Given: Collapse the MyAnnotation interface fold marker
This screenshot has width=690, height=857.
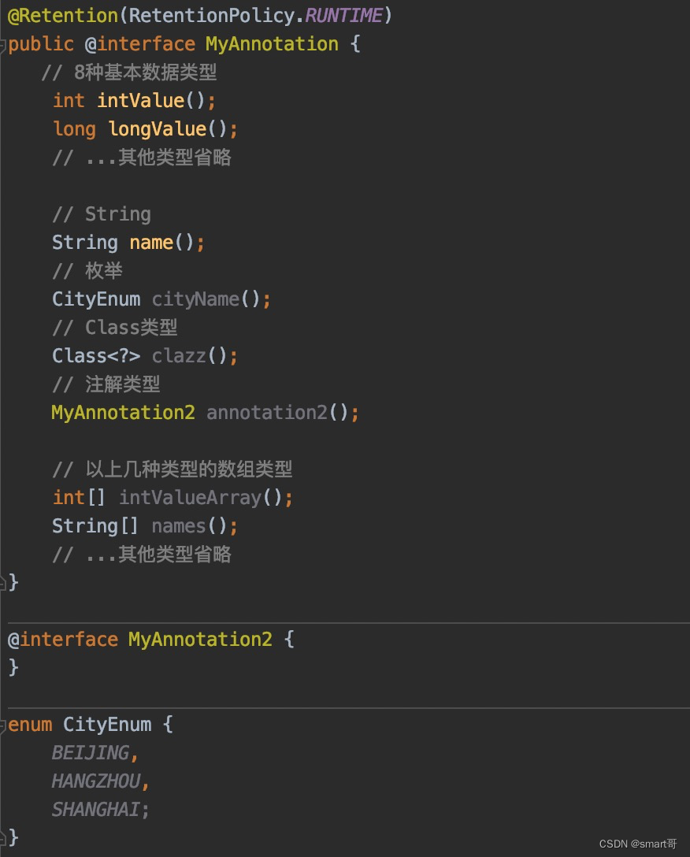Looking at the screenshot, I should pos(2,45).
